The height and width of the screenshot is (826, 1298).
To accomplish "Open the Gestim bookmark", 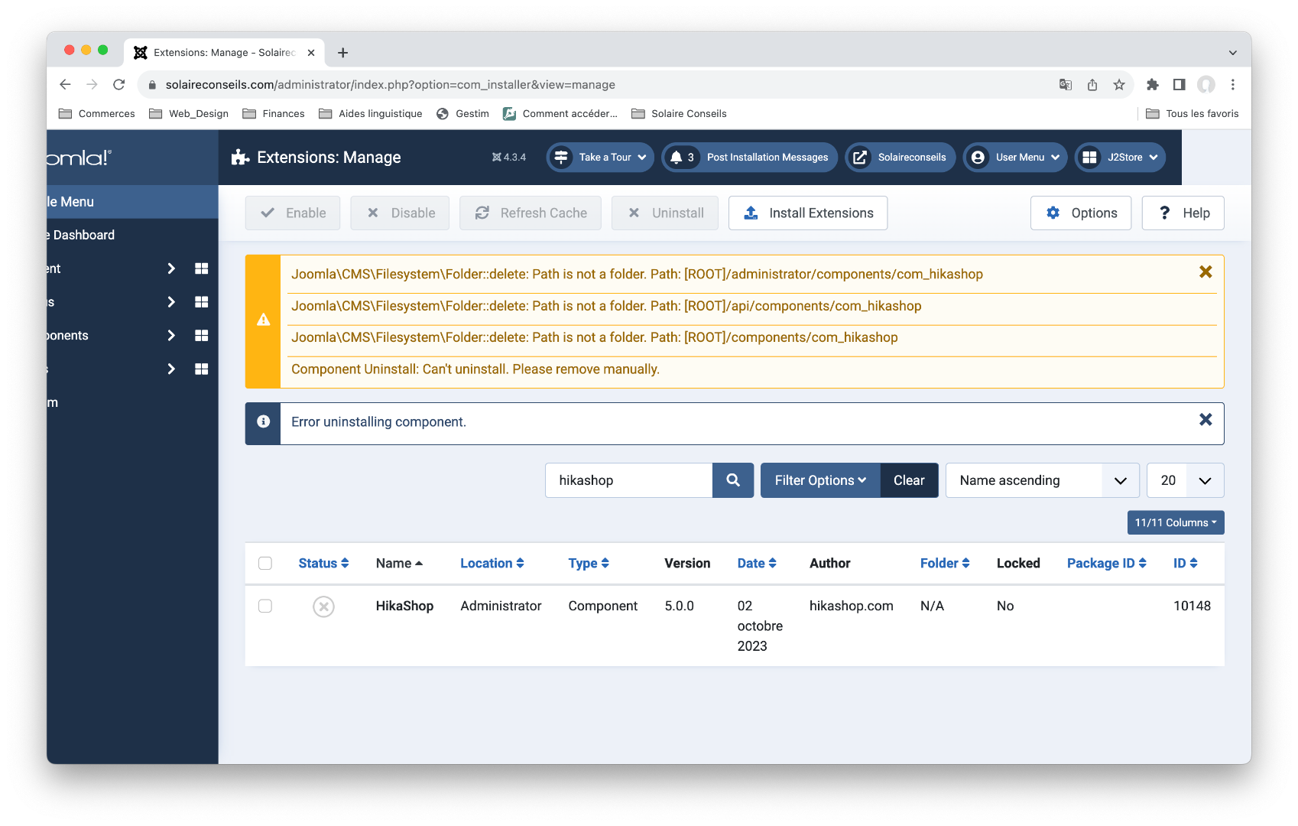I will (x=462, y=114).
